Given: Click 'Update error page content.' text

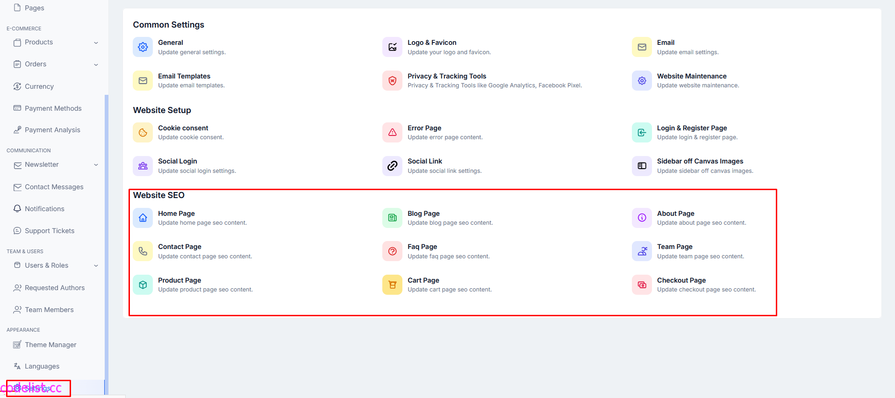Looking at the screenshot, I should tap(445, 137).
